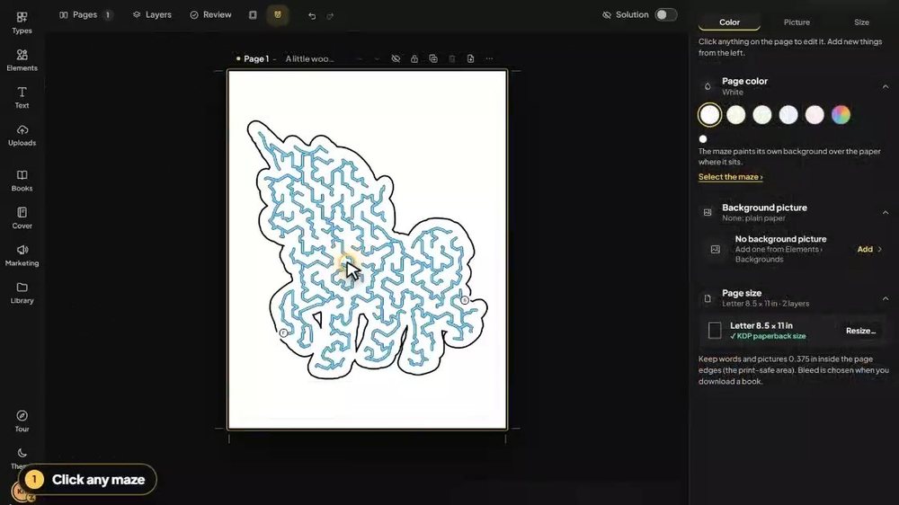Duplicate Page 1 with the copy icon

coord(433,58)
